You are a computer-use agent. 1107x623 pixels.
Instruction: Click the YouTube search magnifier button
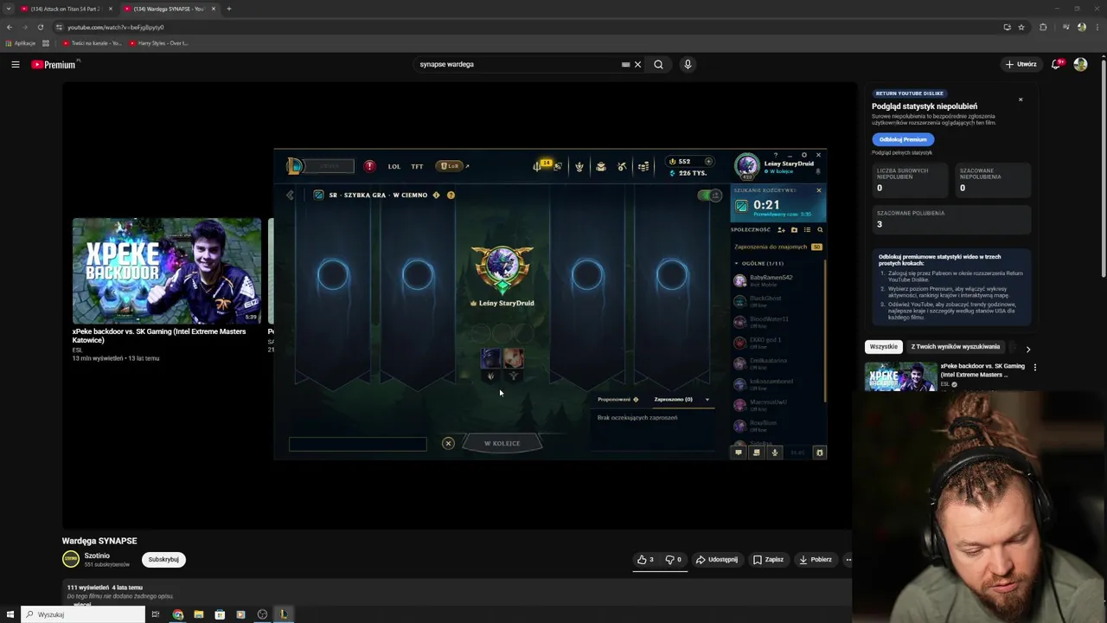[658, 64]
